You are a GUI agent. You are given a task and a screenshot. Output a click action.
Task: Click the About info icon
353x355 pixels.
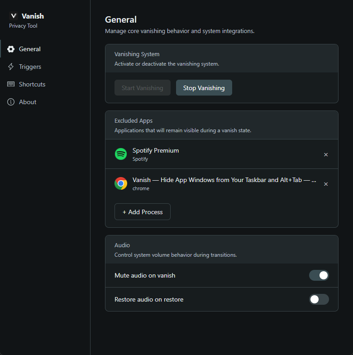(11, 102)
